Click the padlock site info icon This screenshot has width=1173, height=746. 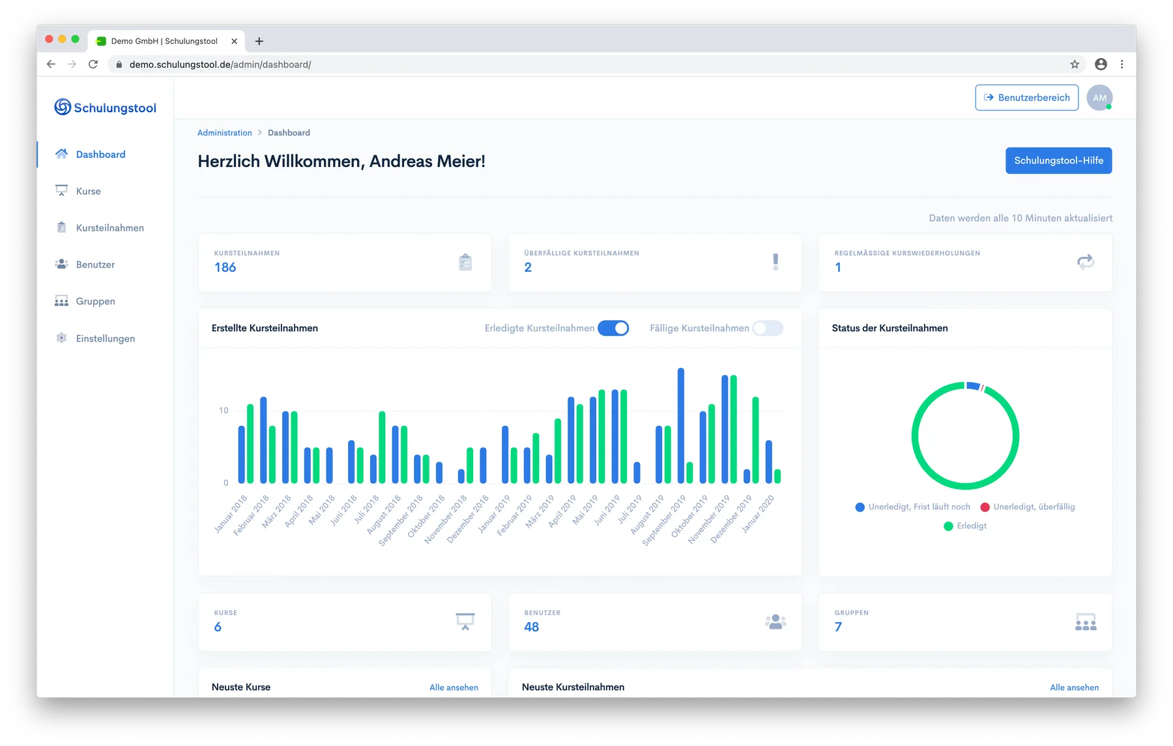coord(119,65)
